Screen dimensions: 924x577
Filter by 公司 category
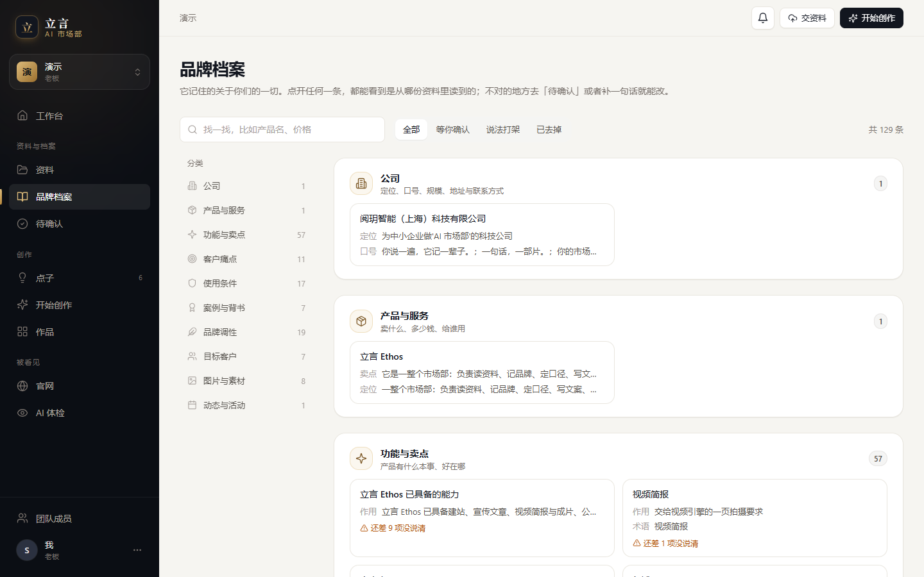click(246, 186)
